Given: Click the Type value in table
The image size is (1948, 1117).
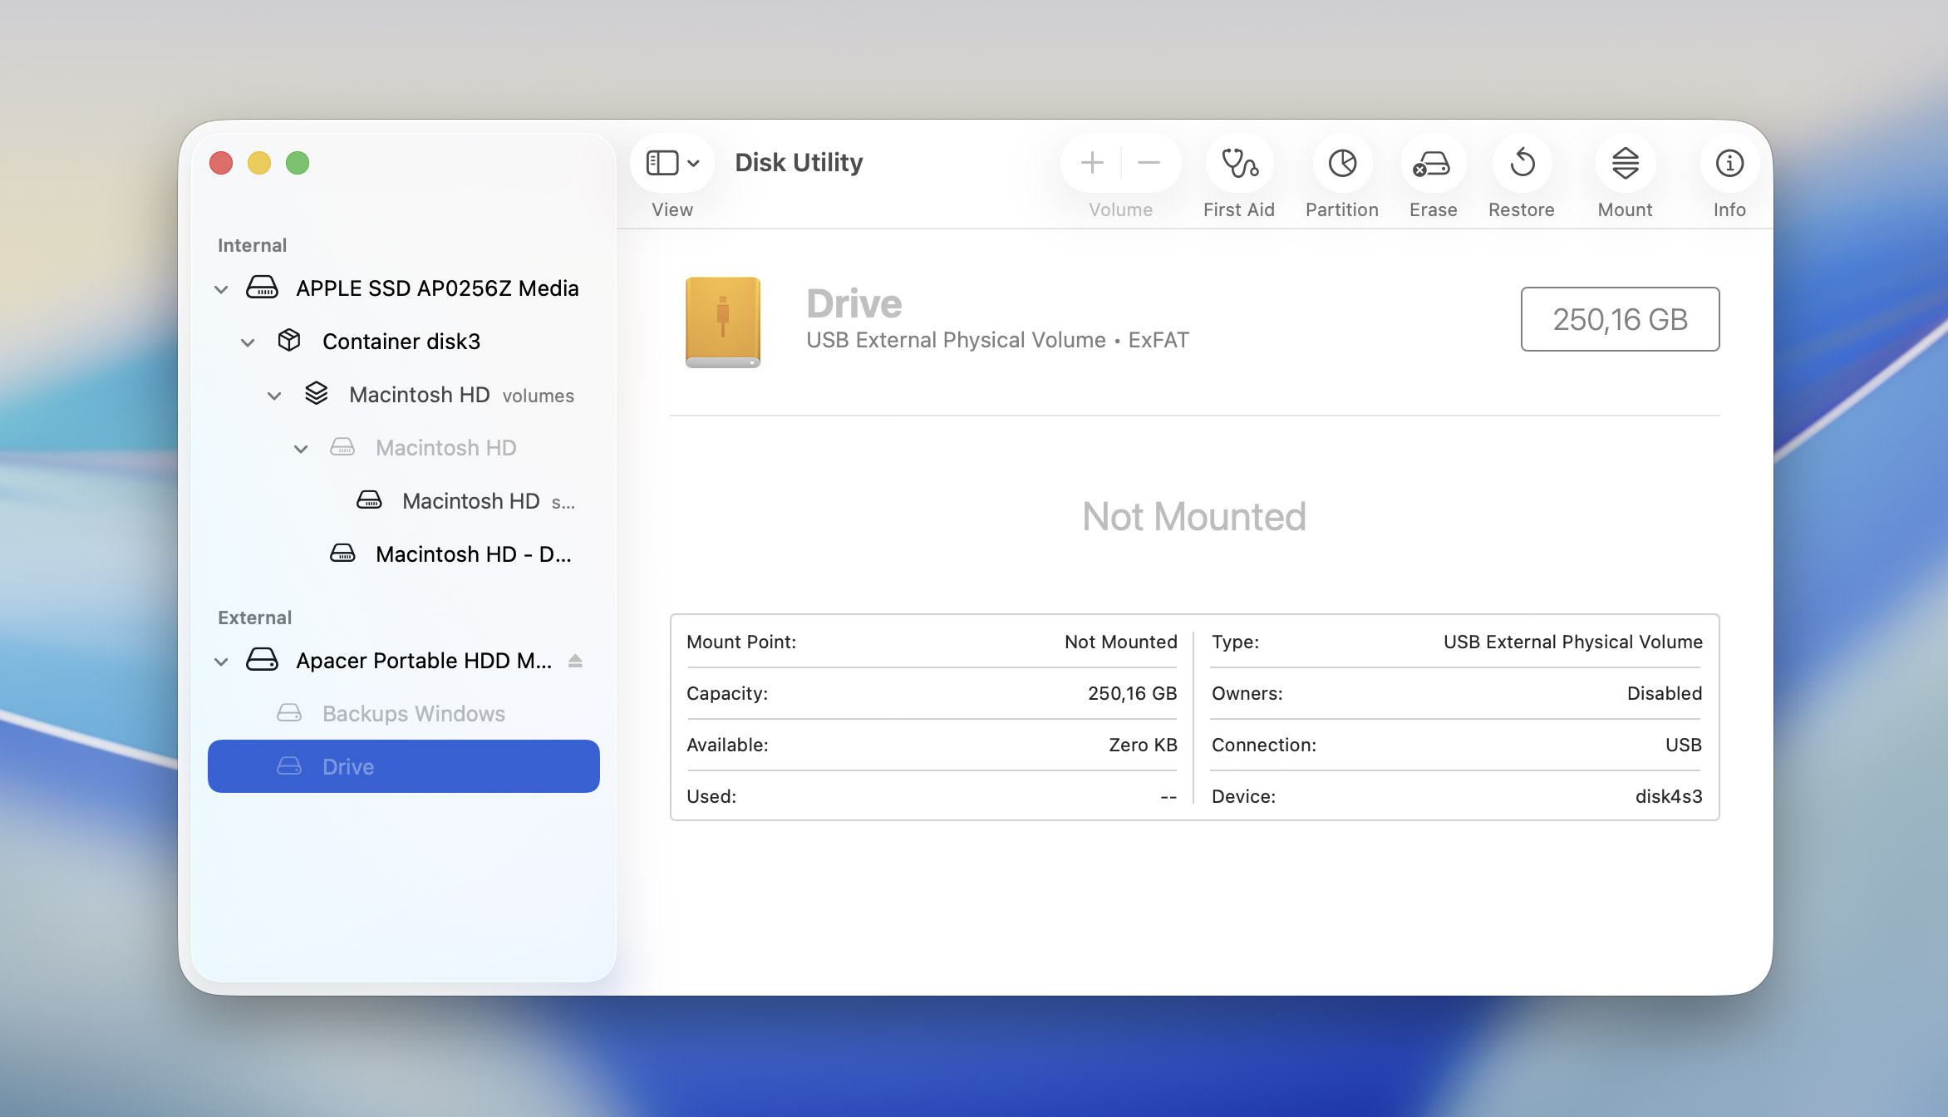Looking at the screenshot, I should tap(1572, 642).
